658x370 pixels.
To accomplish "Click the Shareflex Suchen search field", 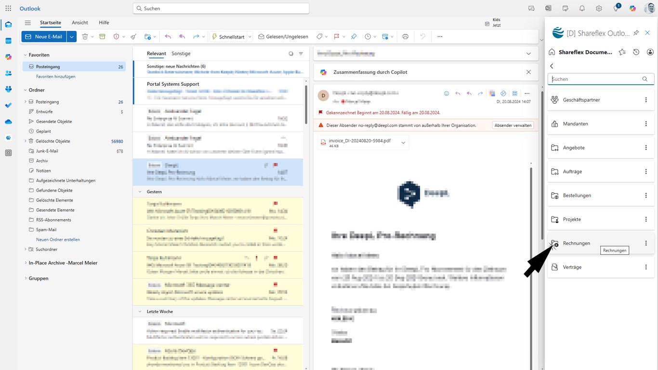I will (601, 79).
